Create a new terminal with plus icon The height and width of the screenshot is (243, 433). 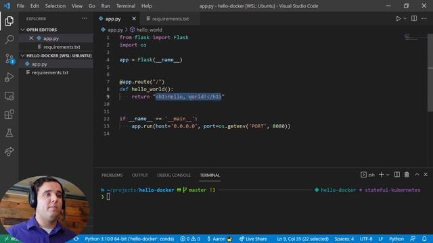[x=382, y=175]
